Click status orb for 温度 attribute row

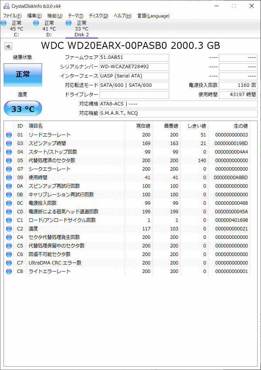tap(9, 229)
